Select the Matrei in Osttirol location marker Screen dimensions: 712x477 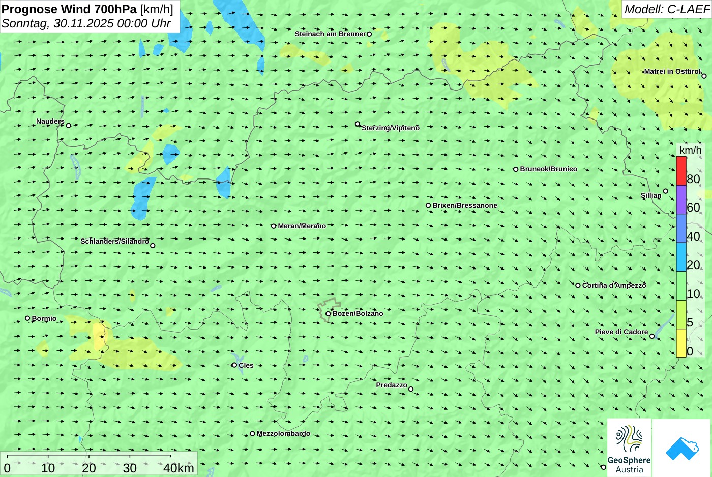[x=704, y=76]
